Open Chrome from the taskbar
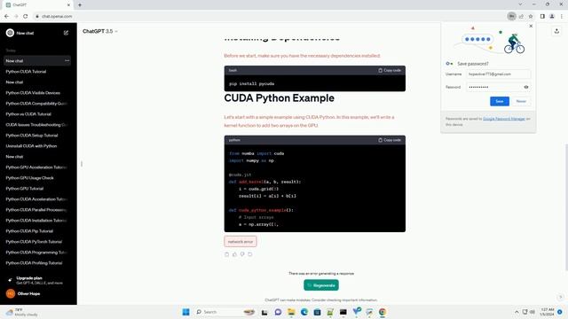Viewport: 568px width, 319px height. point(383,312)
